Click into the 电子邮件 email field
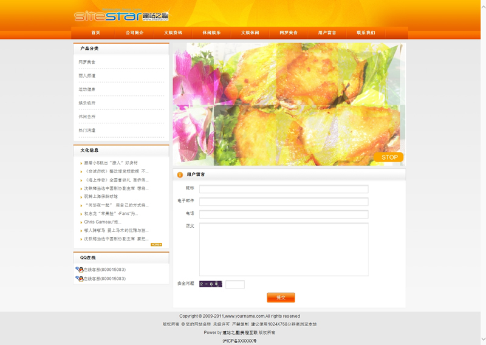The image size is (486, 345). point(283,202)
